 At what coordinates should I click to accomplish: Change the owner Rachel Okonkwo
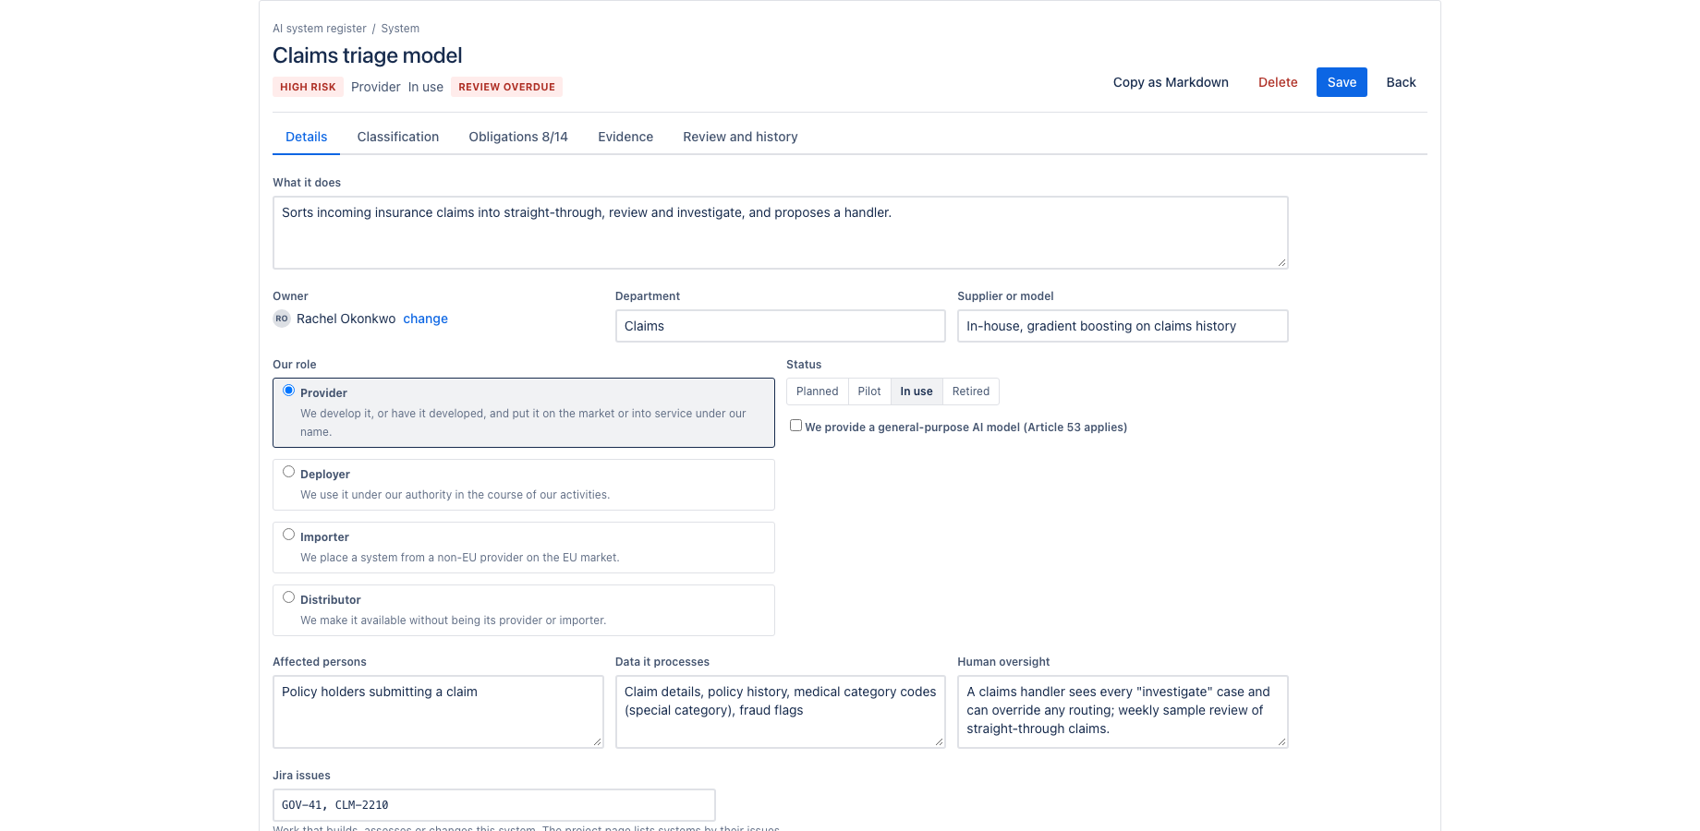pyautogui.click(x=425, y=319)
